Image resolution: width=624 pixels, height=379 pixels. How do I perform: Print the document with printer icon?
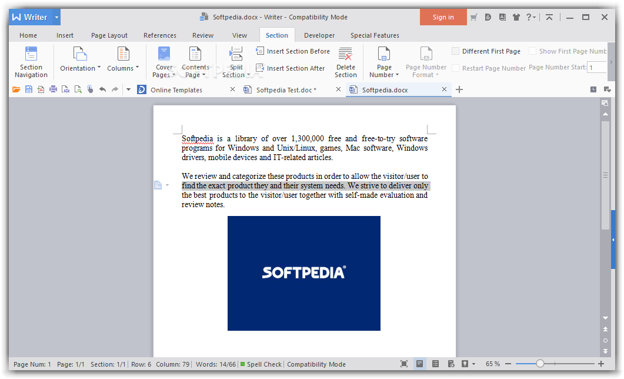tap(53, 89)
